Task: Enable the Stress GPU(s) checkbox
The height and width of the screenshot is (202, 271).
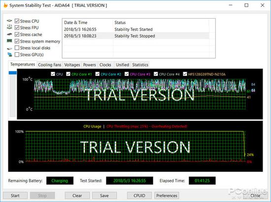Action: [17, 55]
